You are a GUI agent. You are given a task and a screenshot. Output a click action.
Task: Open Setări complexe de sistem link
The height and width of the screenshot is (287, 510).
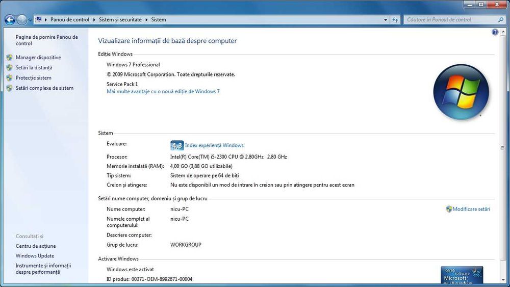click(44, 88)
